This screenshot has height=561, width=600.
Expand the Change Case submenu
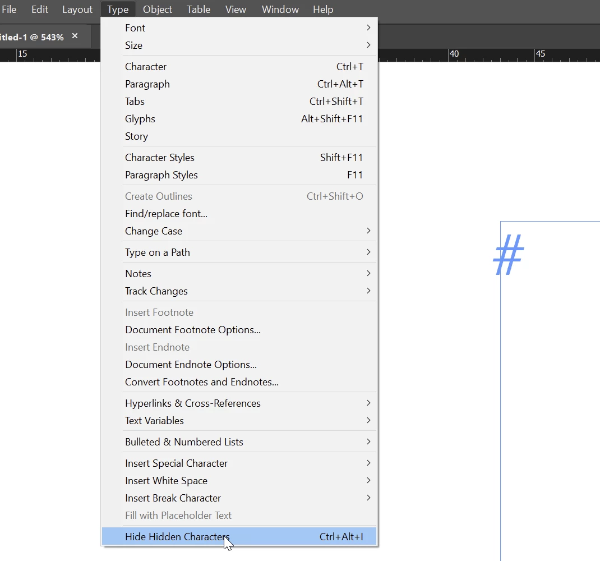pos(239,231)
